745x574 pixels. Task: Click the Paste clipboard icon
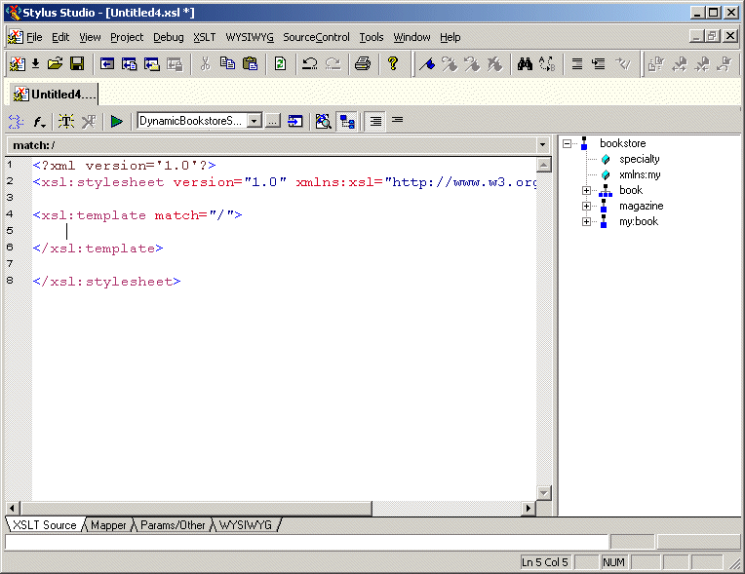(x=251, y=64)
